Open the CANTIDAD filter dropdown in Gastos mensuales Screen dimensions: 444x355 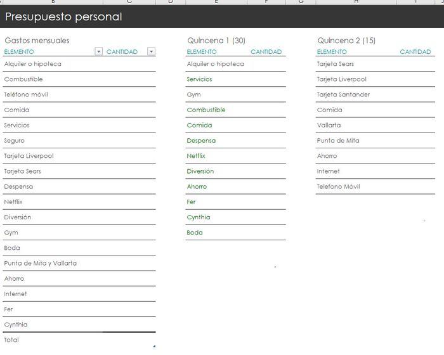click(151, 52)
